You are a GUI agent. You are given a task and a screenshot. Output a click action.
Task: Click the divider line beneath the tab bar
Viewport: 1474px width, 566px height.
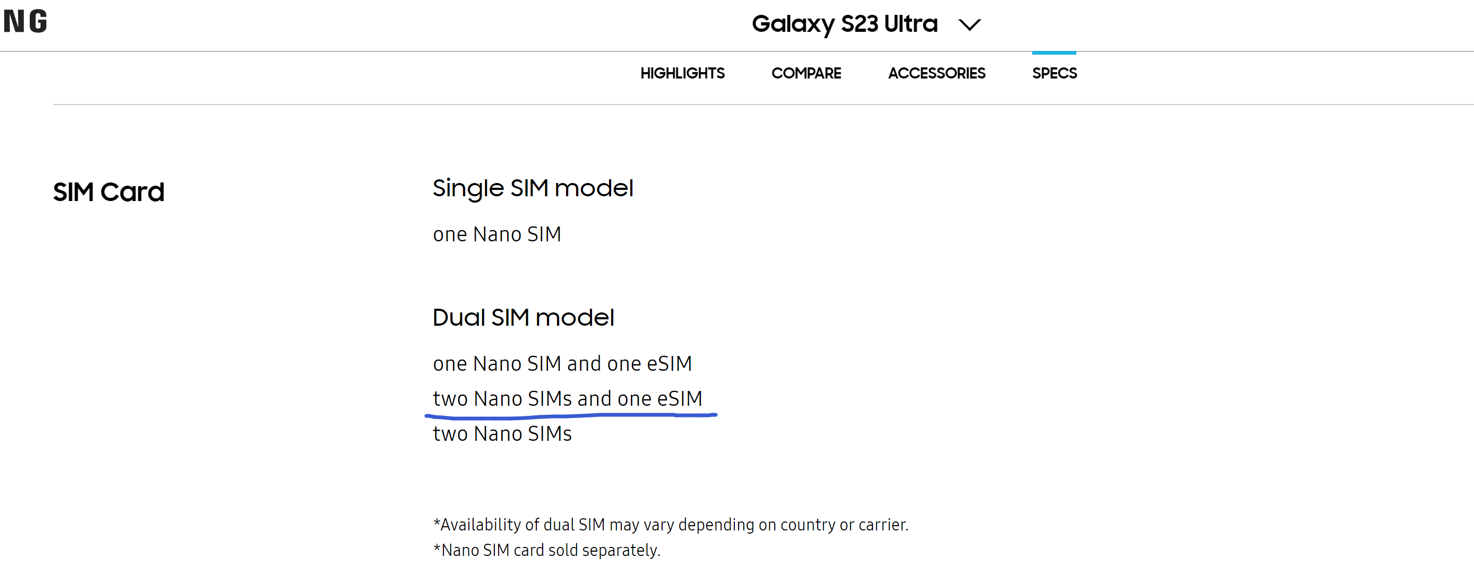coord(744,105)
